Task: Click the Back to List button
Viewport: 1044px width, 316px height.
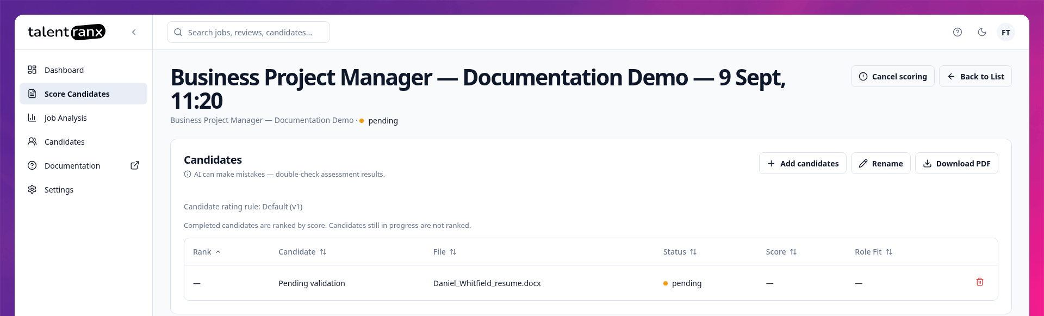Action: click(975, 76)
